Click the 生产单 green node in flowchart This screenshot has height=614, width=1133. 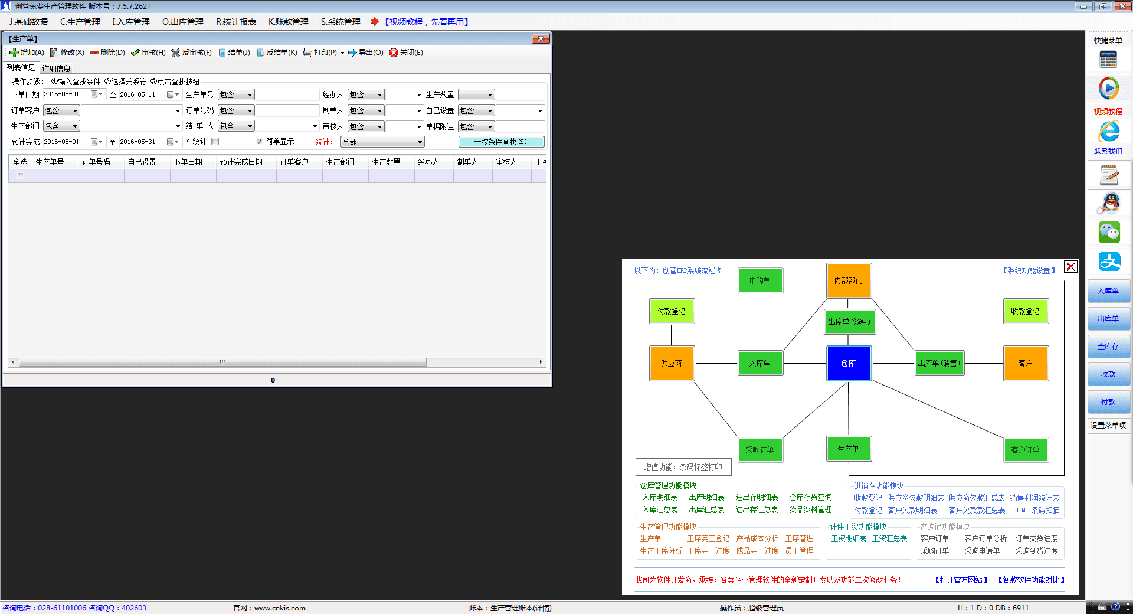coord(849,449)
